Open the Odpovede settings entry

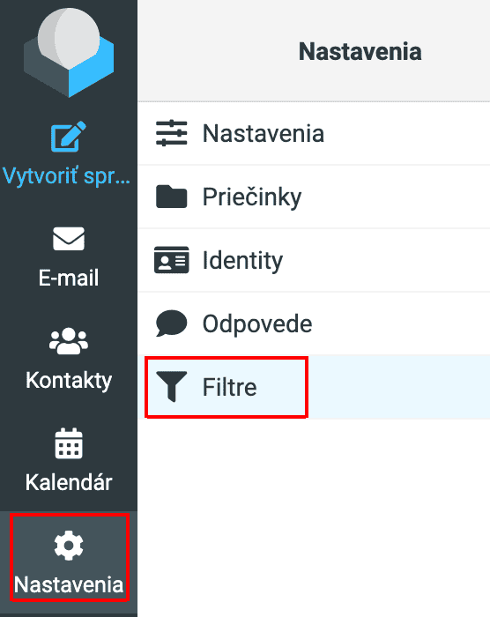point(314,323)
